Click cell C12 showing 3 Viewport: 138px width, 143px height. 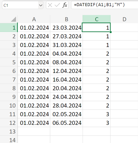coord(97,123)
